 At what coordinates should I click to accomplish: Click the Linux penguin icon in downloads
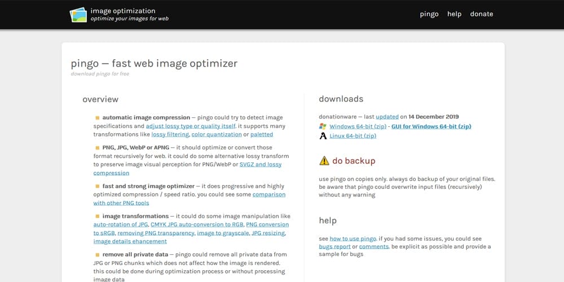tap(323, 136)
